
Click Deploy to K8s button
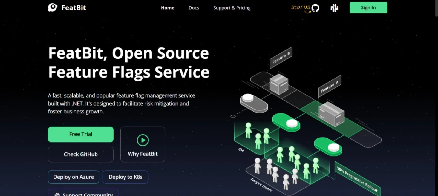point(125,177)
